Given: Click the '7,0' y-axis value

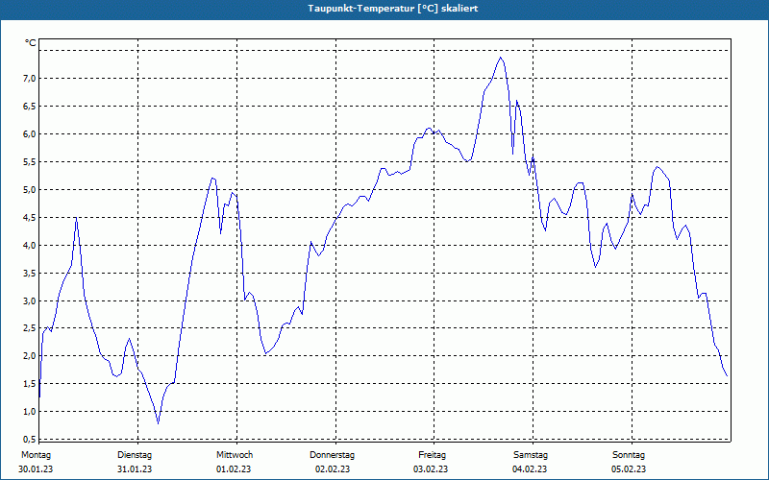Looking at the screenshot, I should pyautogui.click(x=30, y=79).
